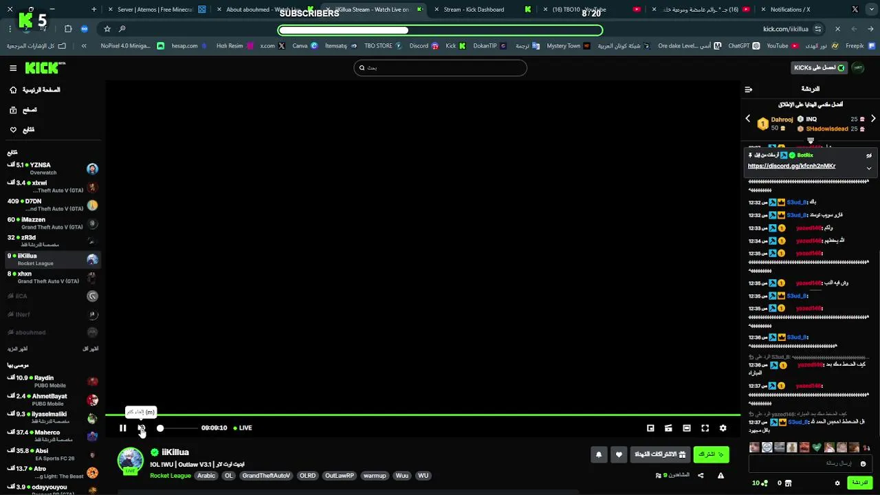Toggle theater mode in the video player

[x=686, y=428]
